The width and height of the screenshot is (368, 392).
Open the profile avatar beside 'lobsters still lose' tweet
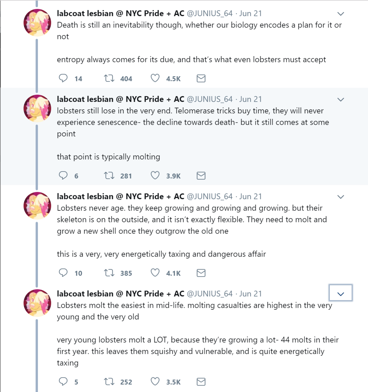37,109
